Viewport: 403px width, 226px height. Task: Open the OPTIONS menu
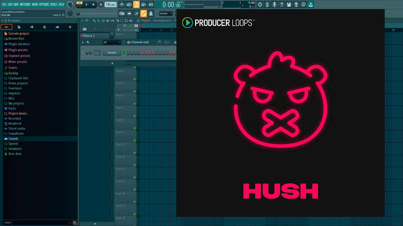pyautogui.click(x=44, y=4)
